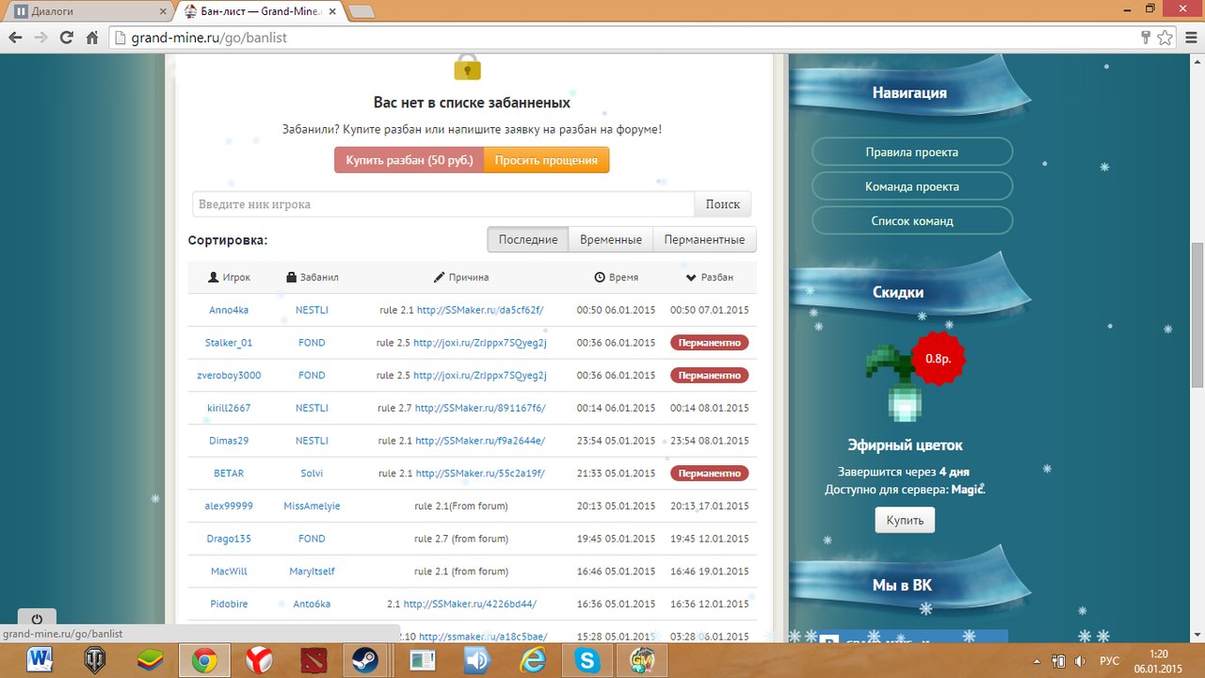
Task: Open player Anno4ka profile link
Action: tap(229, 310)
